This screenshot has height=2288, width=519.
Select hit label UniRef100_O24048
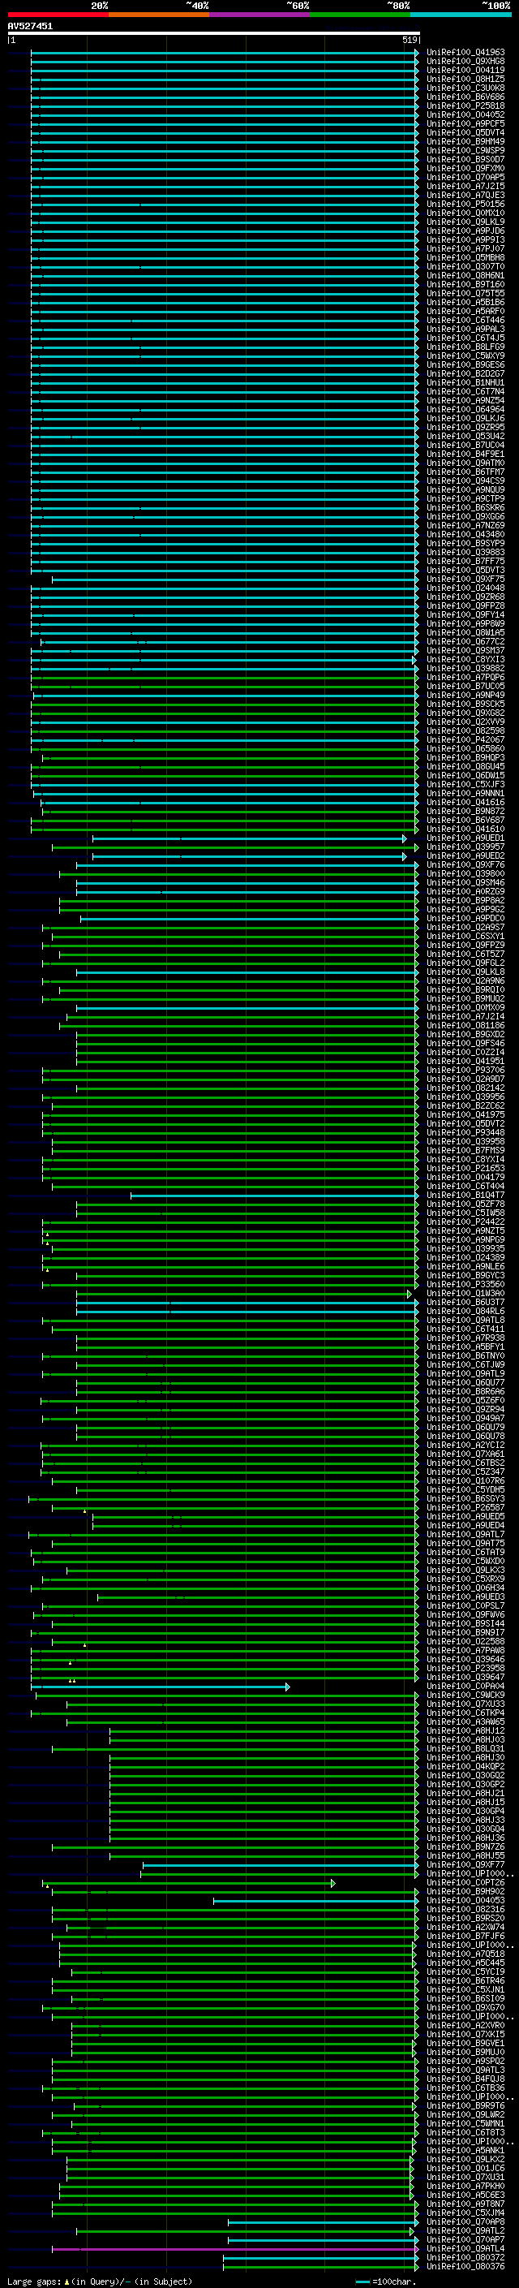465,588
